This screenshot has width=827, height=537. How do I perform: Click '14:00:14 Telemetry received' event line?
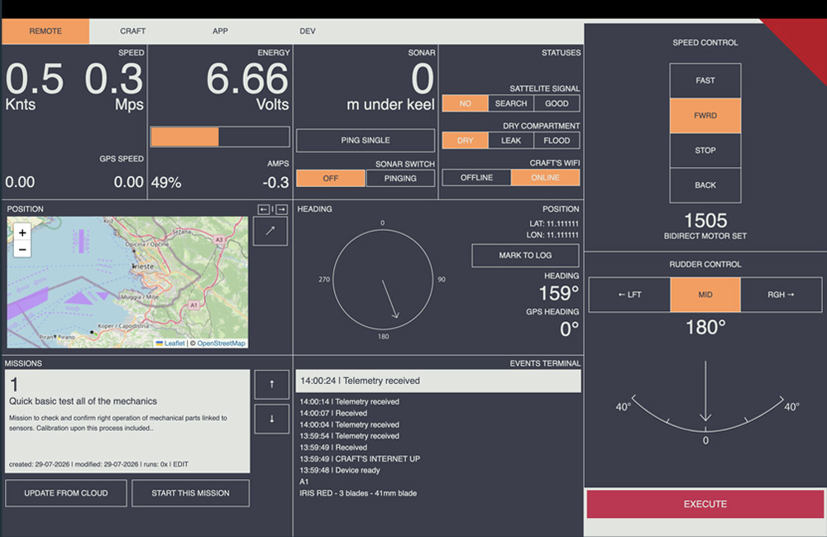[x=349, y=401]
